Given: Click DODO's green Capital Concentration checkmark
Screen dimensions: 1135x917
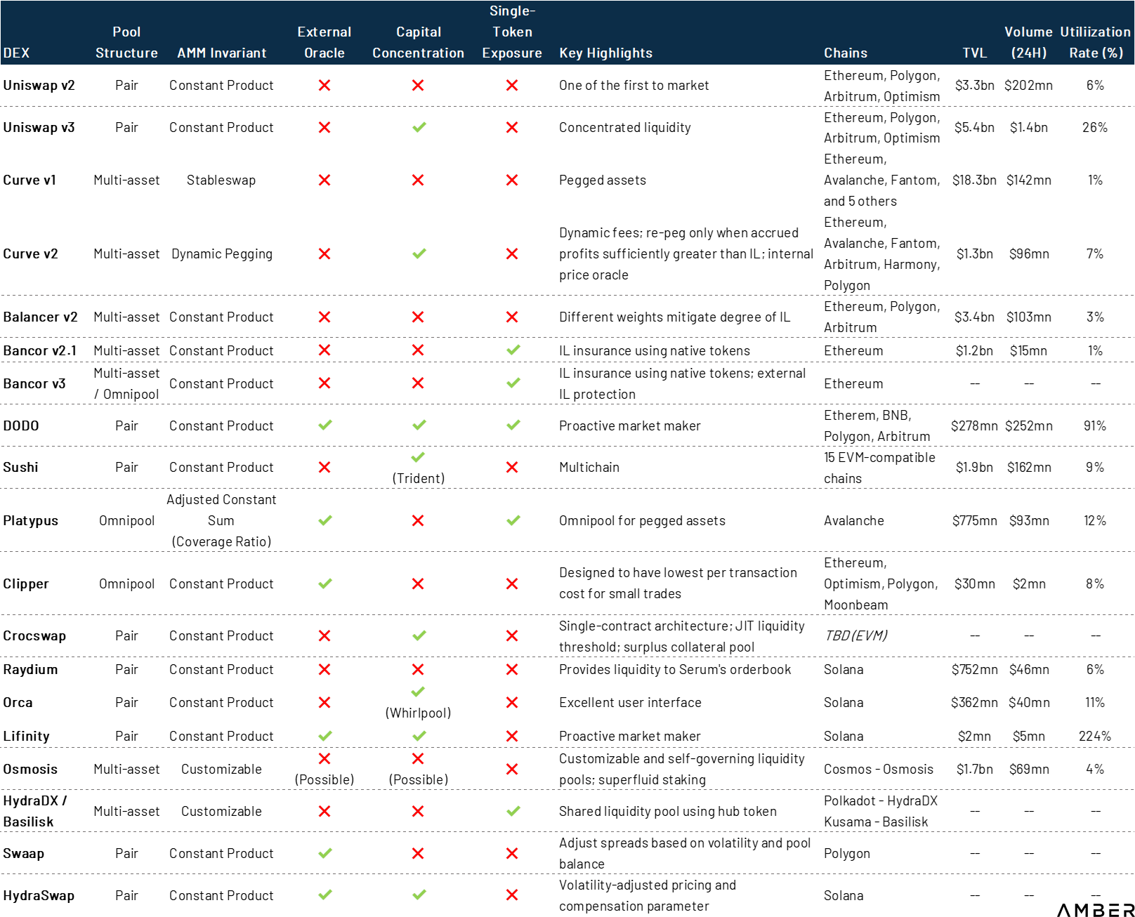Looking at the screenshot, I should coord(419,425).
